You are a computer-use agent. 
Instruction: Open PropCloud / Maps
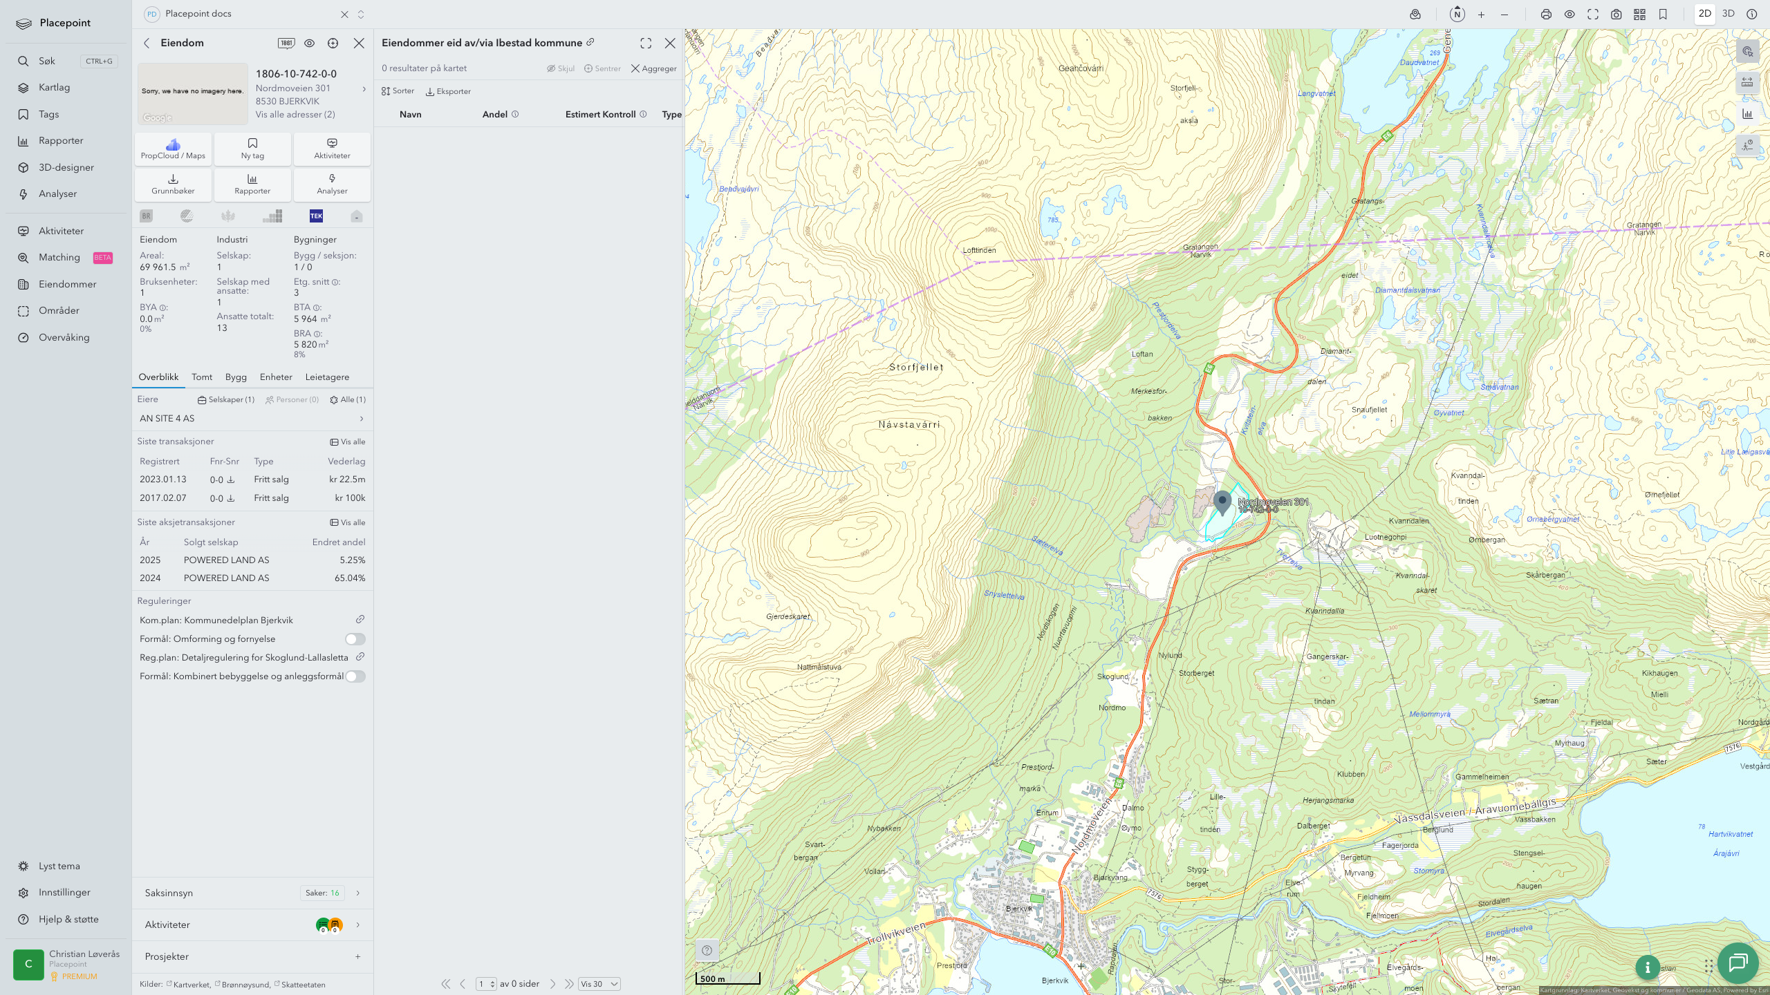click(x=173, y=149)
